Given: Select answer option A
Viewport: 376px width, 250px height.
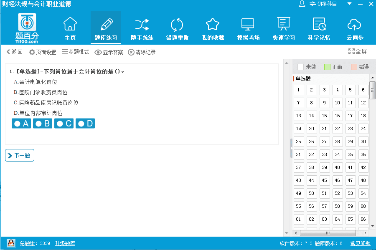Looking at the screenshot, I should pos(21,124).
